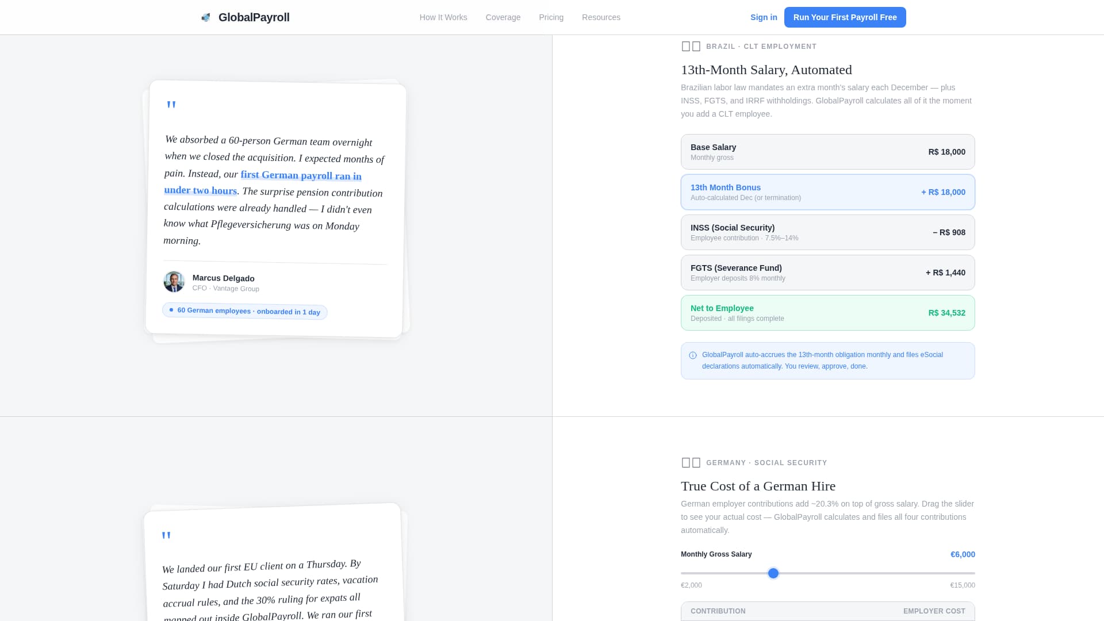Image resolution: width=1104 pixels, height=621 pixels.
Task: Click the quote icon on Marcus Delgado's testimonial
Action: click(x=171, y=105)
